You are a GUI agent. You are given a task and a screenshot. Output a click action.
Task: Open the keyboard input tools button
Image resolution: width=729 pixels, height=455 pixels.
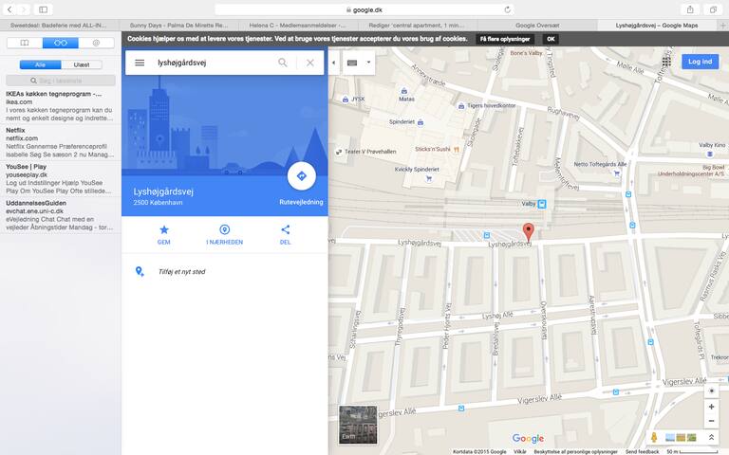point(352,63)
